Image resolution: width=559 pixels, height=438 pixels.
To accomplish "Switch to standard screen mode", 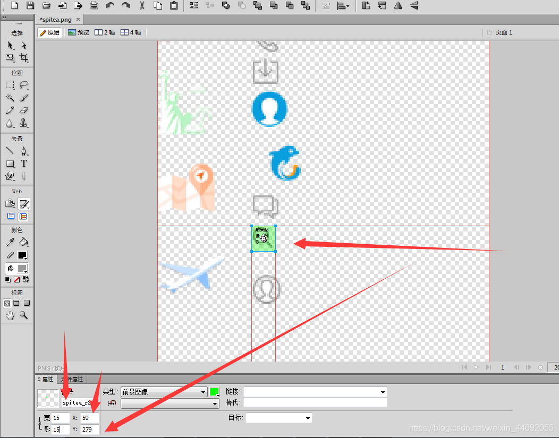I will click(7, 303).
